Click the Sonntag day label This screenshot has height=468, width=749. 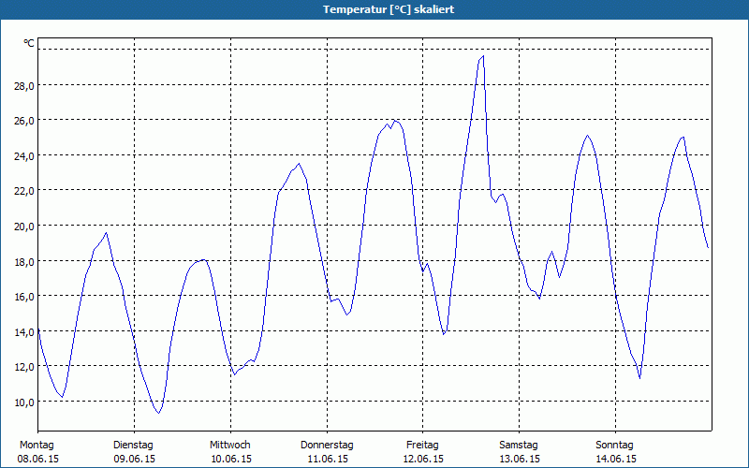tap(615, 445)
